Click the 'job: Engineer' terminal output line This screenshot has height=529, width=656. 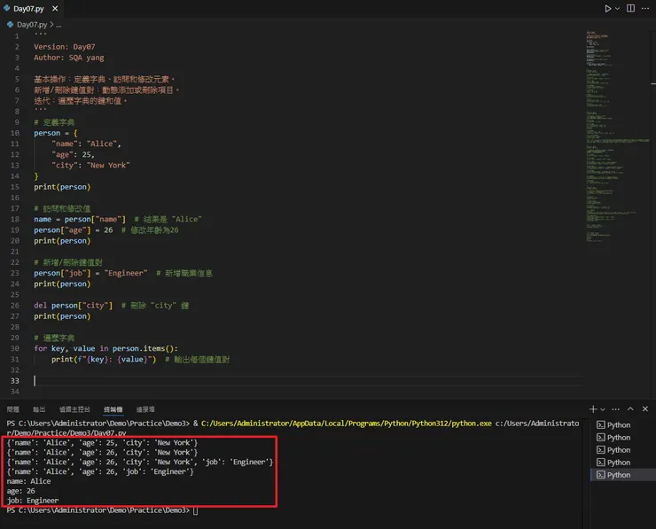point(33,501)
